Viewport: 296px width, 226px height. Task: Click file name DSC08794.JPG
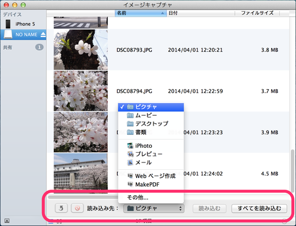pyautogui.click(x=134, y=91)
